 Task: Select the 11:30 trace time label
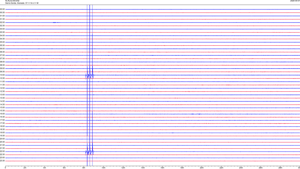2,85
